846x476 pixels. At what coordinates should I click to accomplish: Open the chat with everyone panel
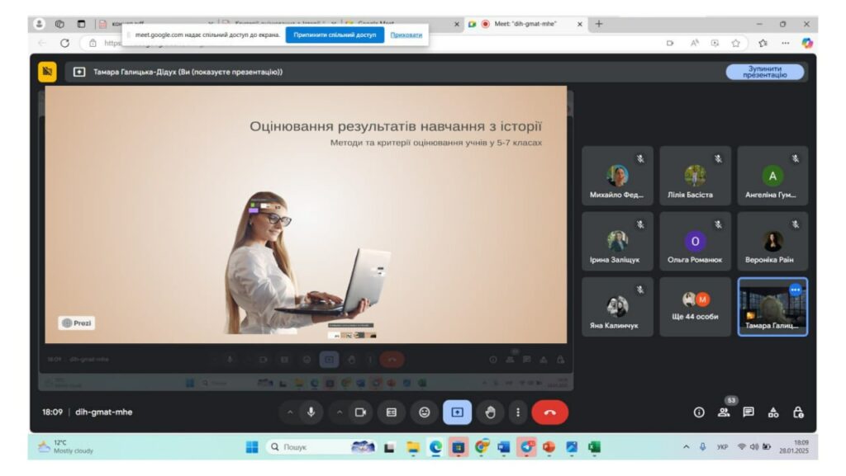749,412
